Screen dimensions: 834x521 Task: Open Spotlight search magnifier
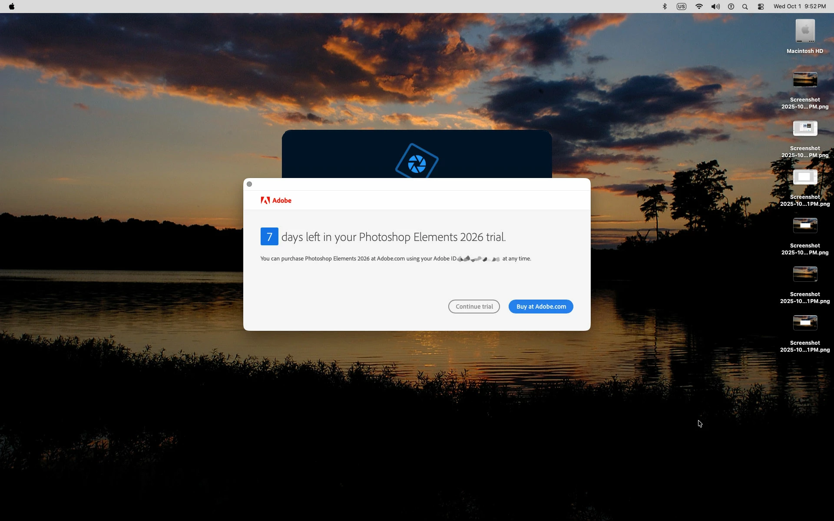745,7
